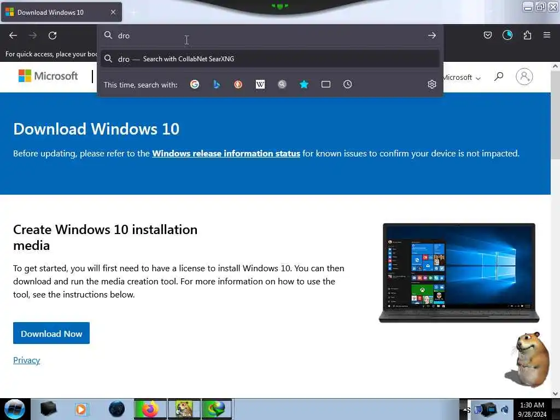Switch to Firefox on the taskbar
The image size is (560, 420).
(x=150, y=409)
